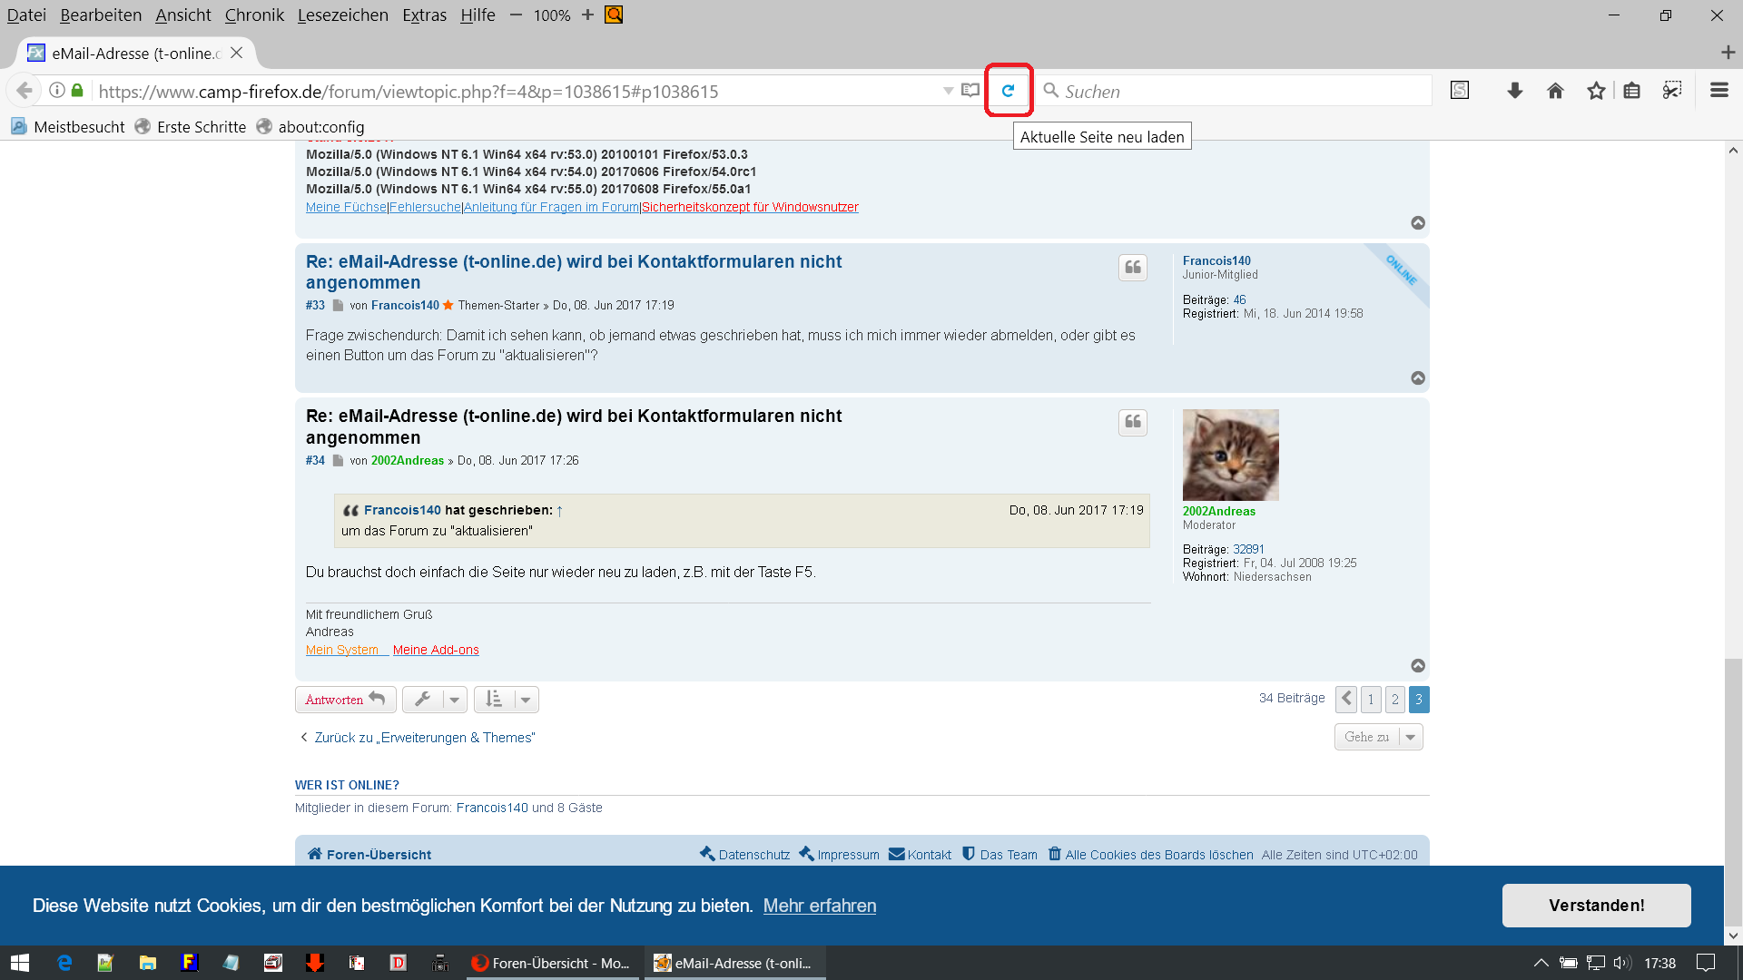Click the Home icon in toolbar
This screenshot has width=1743, height=980.
(x=1555, y=91)
